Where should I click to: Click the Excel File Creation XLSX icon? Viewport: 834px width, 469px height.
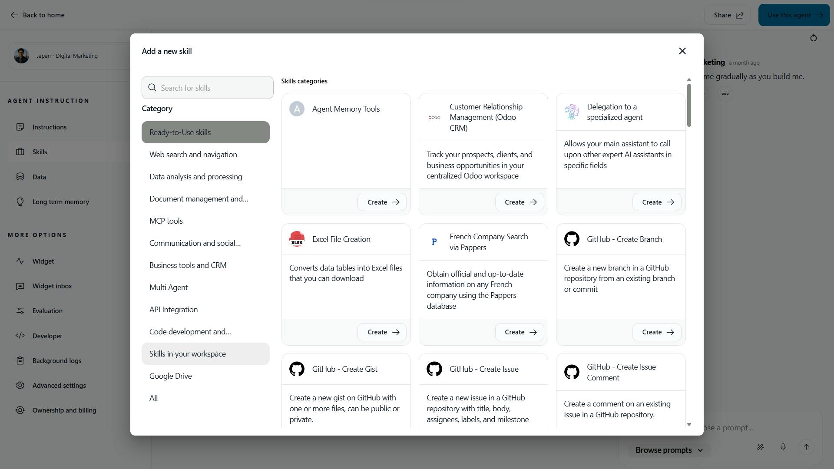(x=297, y=239)
